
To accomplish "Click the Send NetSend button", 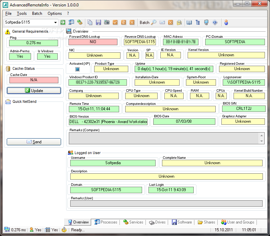I will pyautogui.click(x=34, y=142).
